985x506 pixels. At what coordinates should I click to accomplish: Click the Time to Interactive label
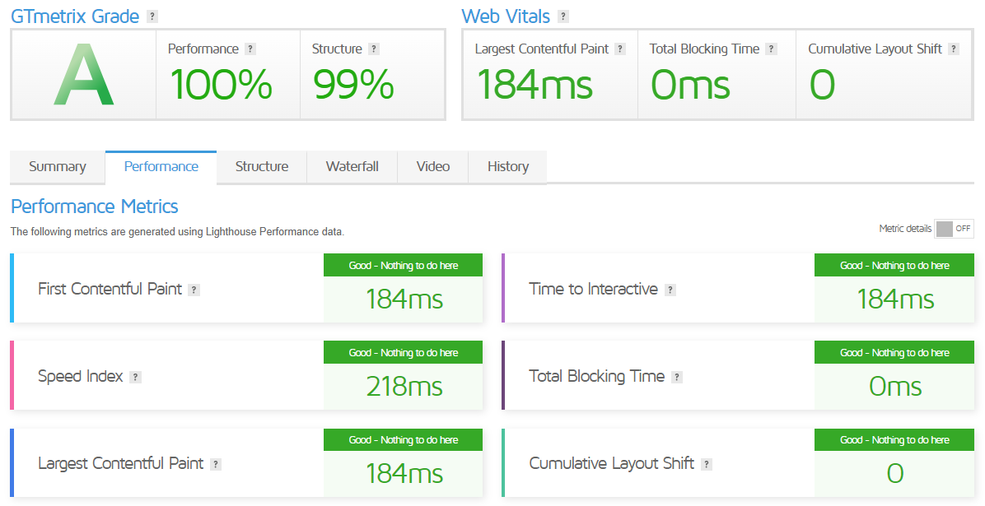click(593, 290)
